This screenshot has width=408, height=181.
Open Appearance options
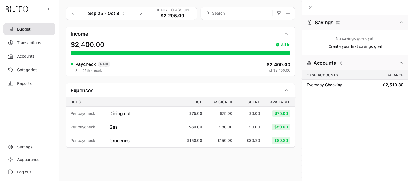[x=29, y=160]
